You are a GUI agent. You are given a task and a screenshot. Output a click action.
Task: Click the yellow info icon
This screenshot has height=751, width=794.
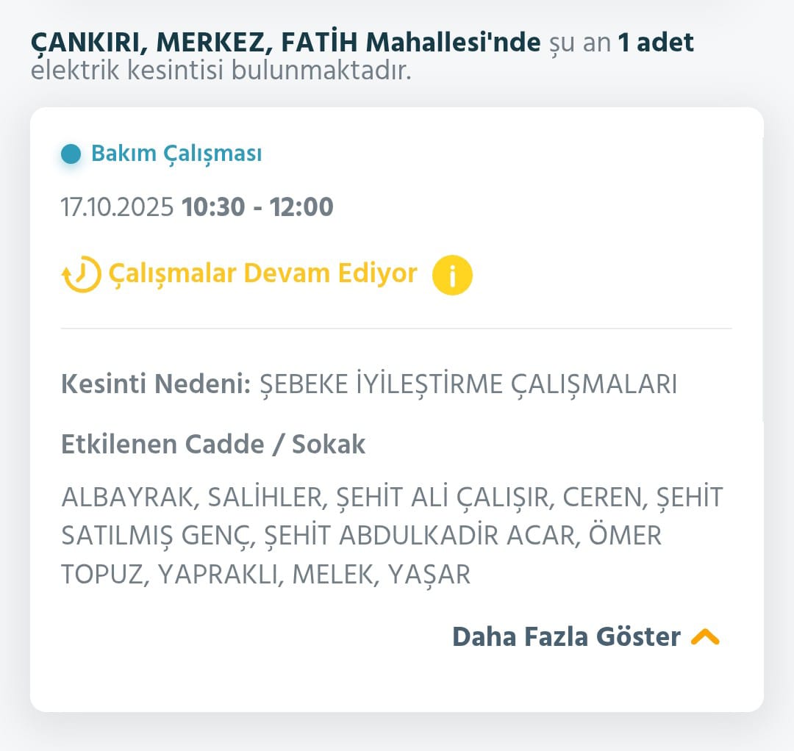[x=452, y=275]
